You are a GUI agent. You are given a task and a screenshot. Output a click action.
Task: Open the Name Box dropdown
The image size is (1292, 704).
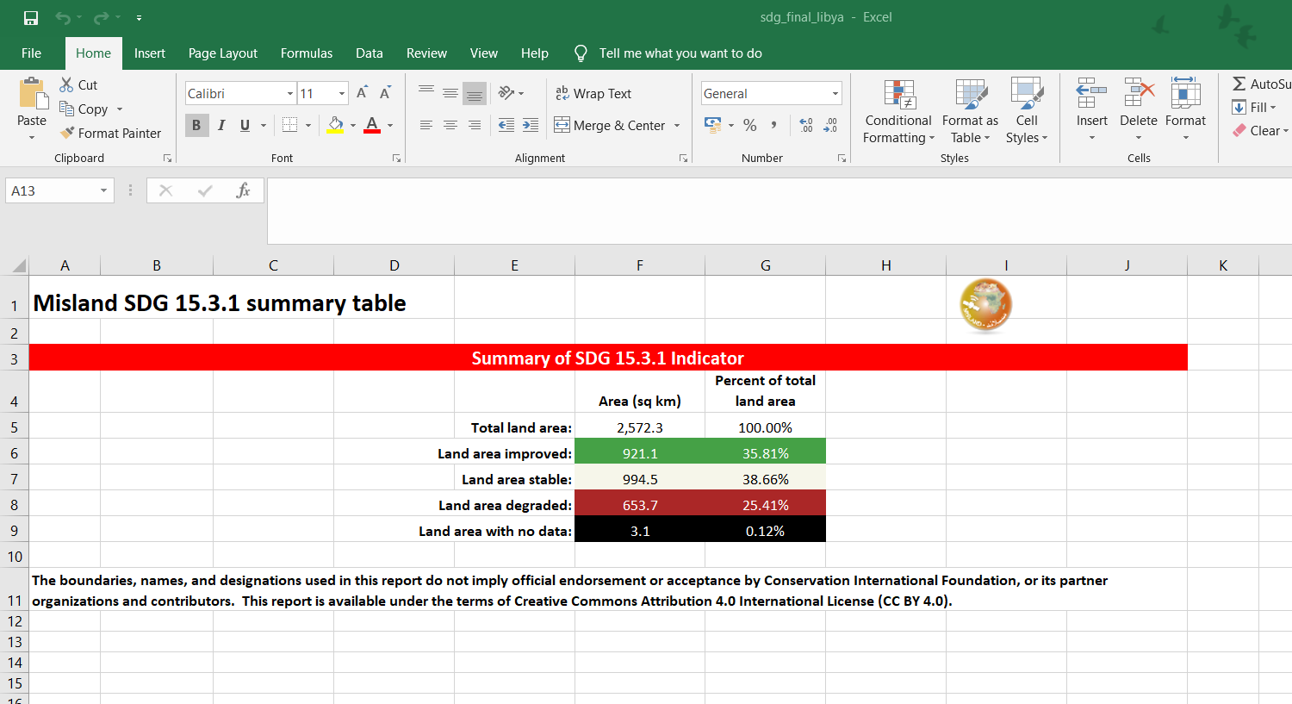[103, 190]
